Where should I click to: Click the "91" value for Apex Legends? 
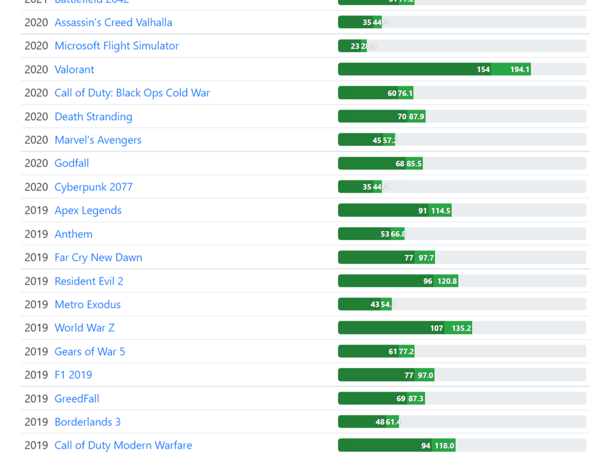tap(422, 210)
